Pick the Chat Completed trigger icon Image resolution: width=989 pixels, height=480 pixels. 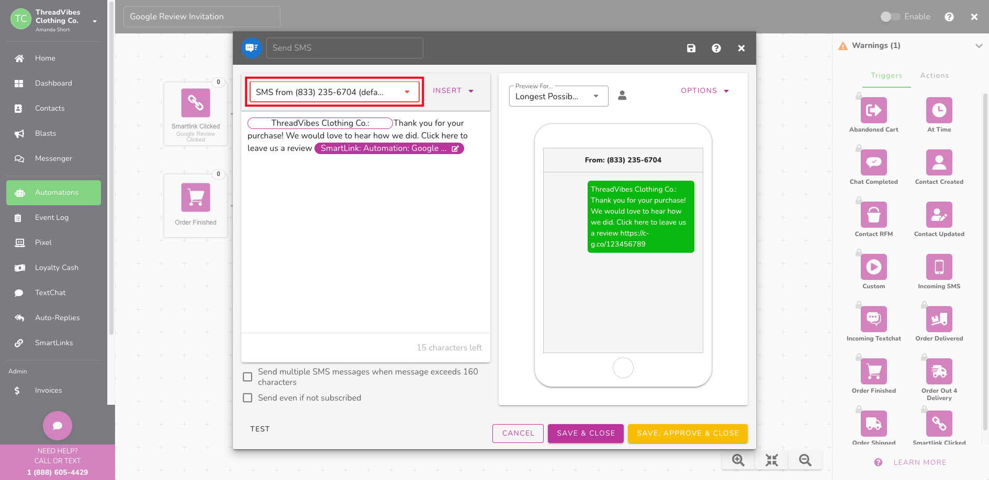[x=873, y=162]
